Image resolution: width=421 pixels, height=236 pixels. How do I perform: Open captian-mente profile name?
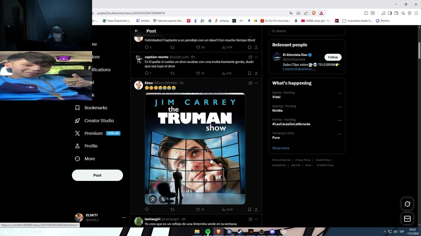pos(157,57)
